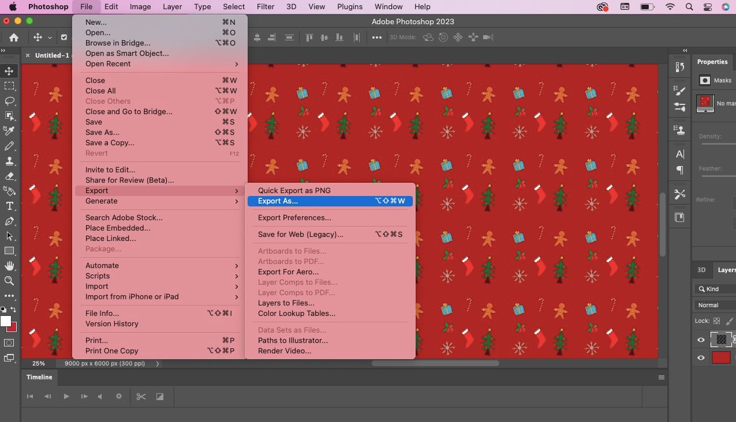Open the Character panel
Viewport: 736px width, 422px height.
point(679,154)
